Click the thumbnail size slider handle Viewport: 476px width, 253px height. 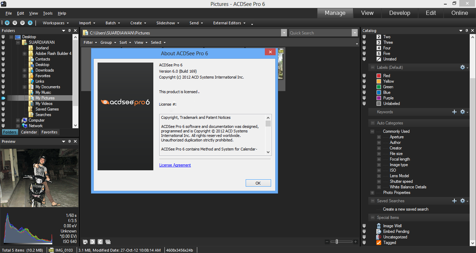337,242
